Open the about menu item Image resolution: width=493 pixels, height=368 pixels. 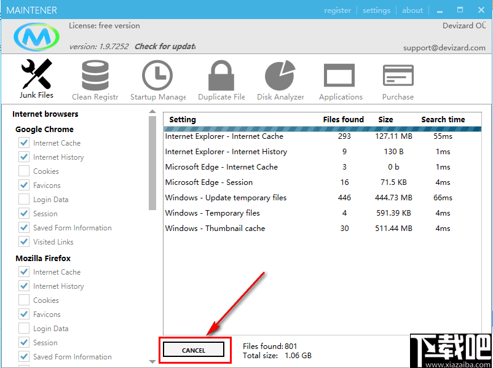(x=412, y=10)
